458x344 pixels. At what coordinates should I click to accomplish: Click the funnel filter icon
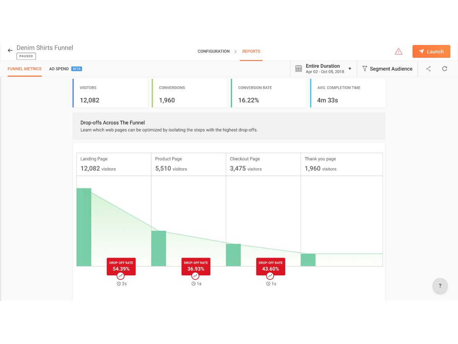click(x=365, y=69)
